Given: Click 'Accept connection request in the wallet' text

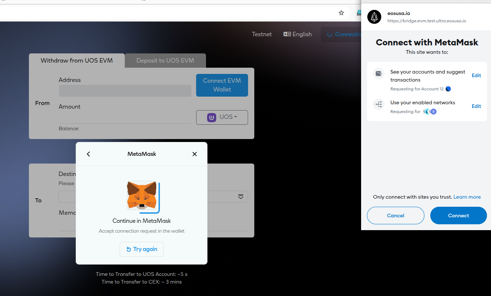Looking at the screenshot, I should click(x=142, y=231).
